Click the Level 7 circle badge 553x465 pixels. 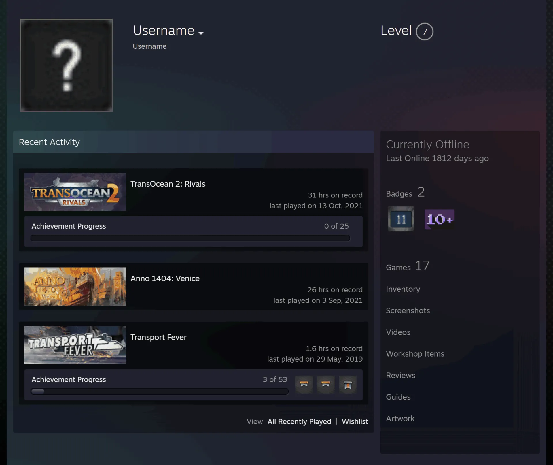tap(425, 31)
